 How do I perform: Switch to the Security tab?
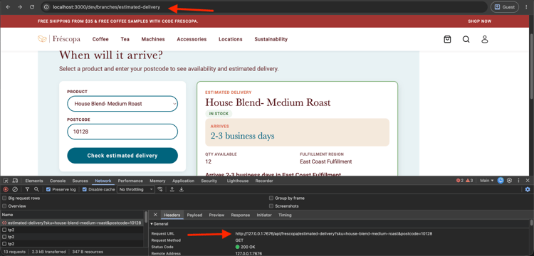tap(209, 181)
